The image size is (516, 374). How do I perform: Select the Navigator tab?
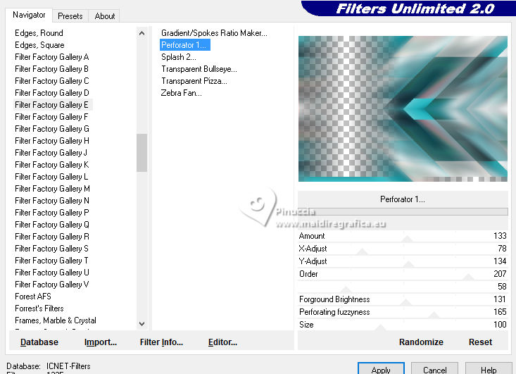(29, 15)
